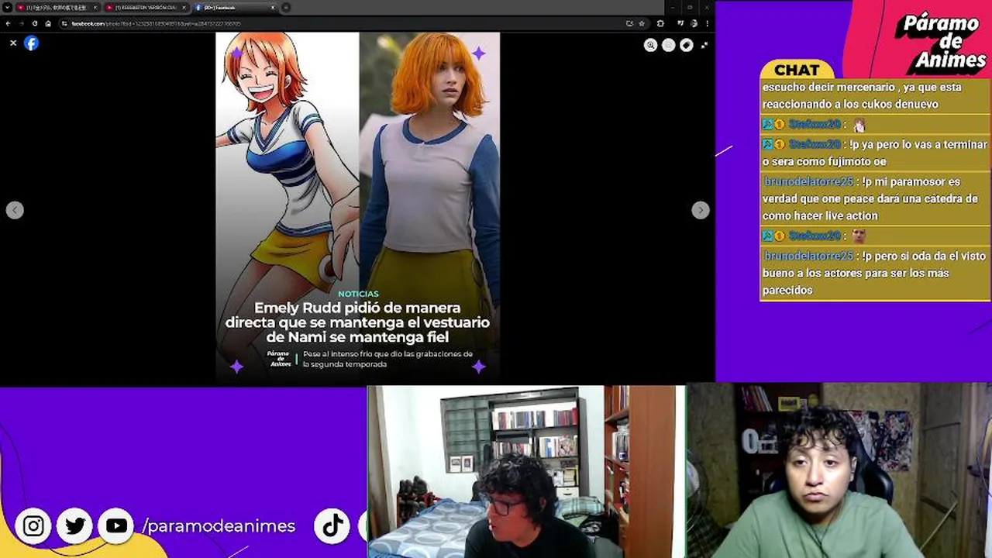992x558 pixels.
Task: Click the Twitter icon in overlay
Action: [x=75, y=526]
